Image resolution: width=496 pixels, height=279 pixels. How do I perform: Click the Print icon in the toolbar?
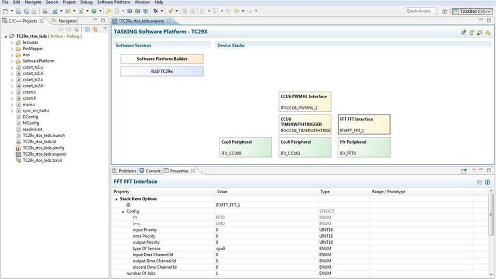34,11
